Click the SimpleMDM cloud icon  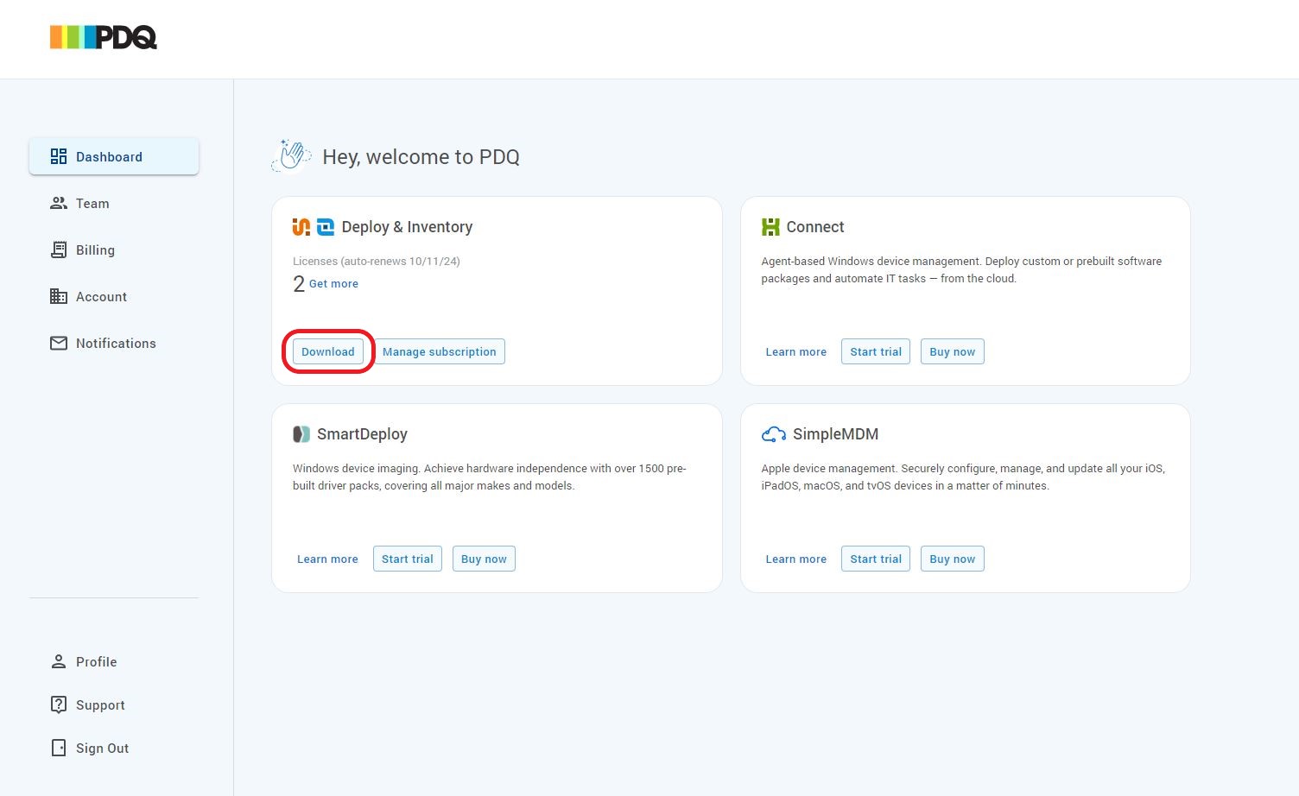774,433
